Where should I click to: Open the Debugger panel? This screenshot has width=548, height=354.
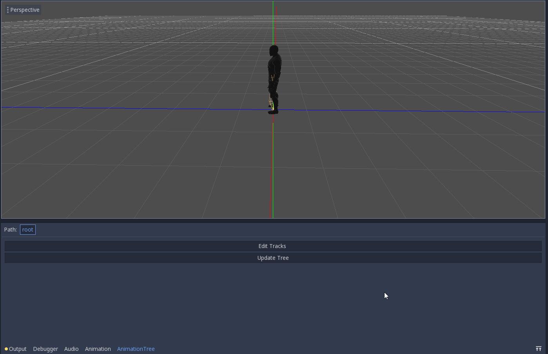45,349
